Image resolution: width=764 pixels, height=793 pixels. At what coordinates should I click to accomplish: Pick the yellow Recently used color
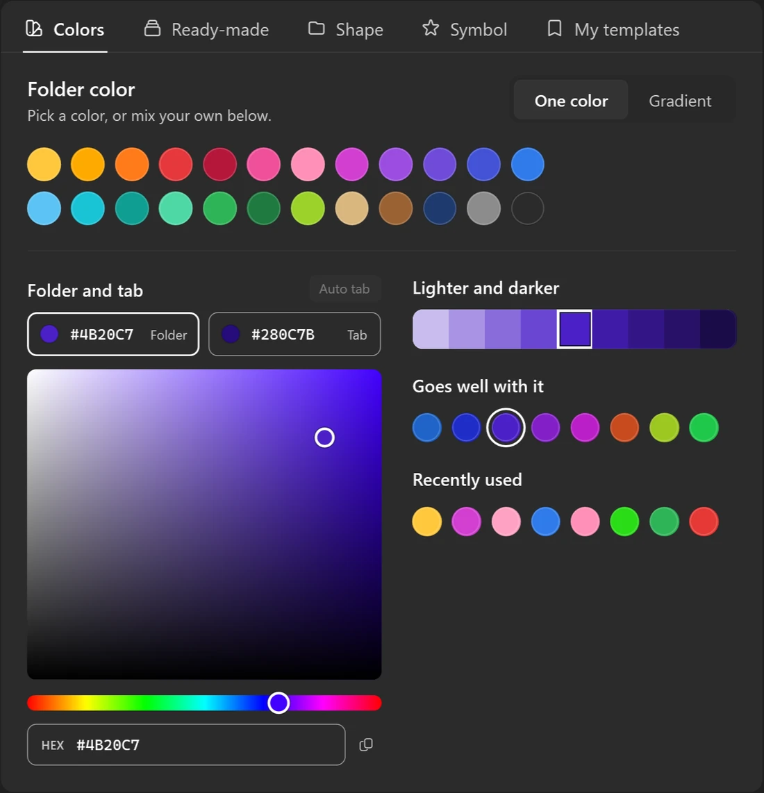point(427,521)
